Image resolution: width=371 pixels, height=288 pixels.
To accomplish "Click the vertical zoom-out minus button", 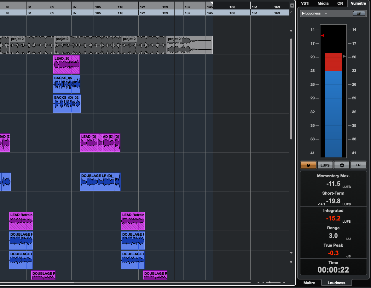I will point(291,257).
